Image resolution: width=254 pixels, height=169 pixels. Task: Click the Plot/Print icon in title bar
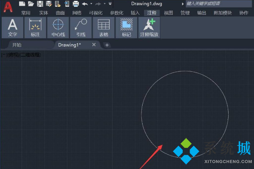click(x=76, y=4)
